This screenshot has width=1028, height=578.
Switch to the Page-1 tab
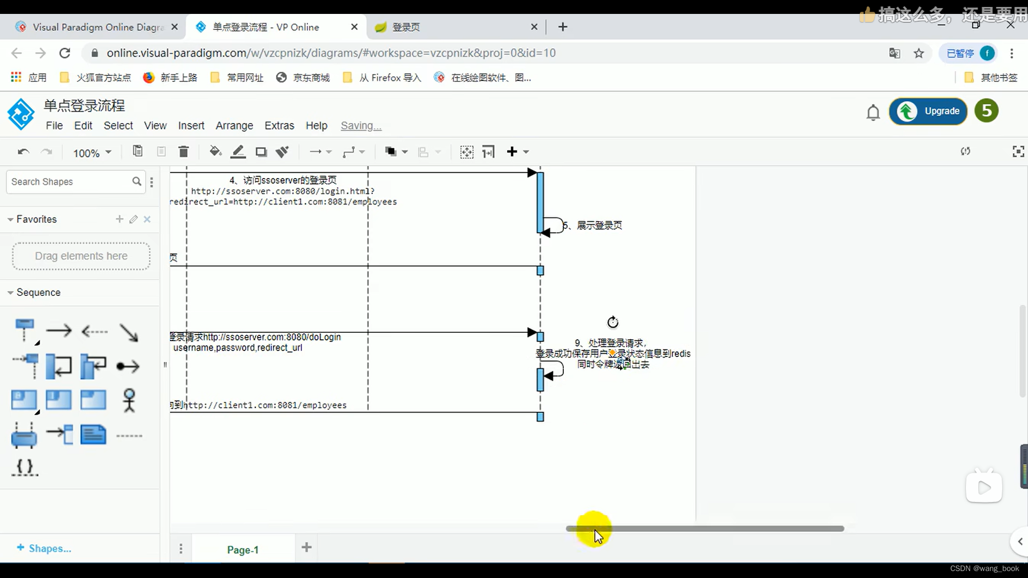point(243,550)
